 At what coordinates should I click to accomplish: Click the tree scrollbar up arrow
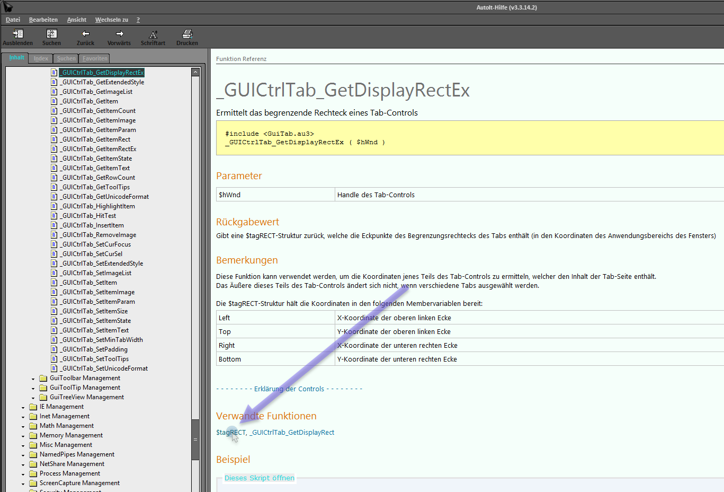point(195,72)
